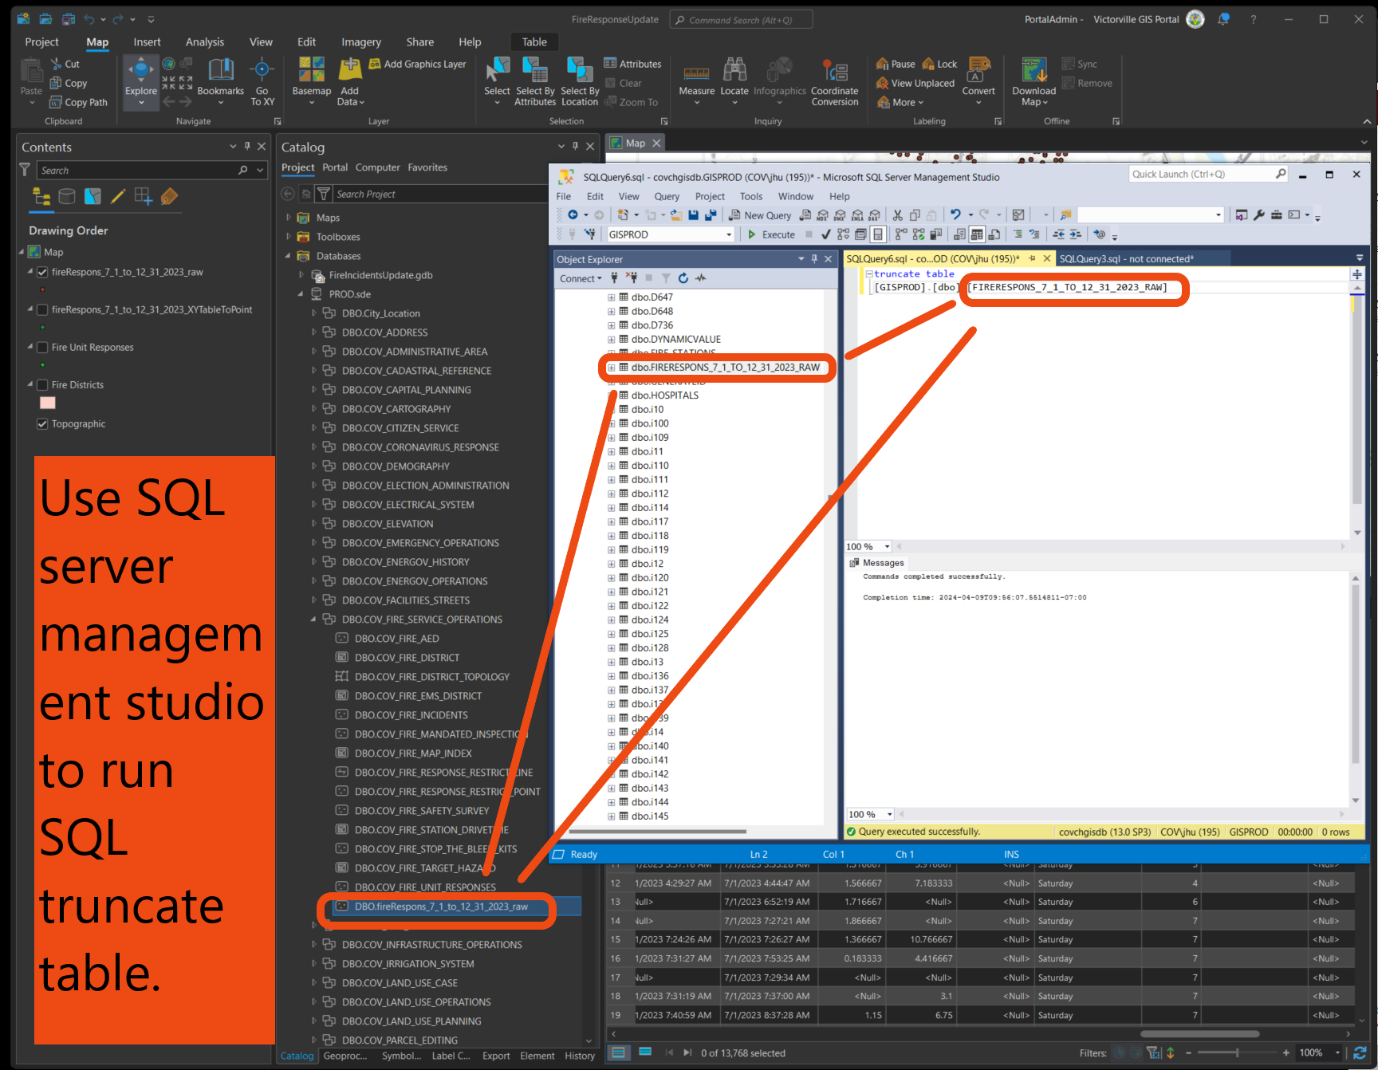Collapse the Databases folder in Catalog
The width and height of the screenshot is (1378, 1070).
(x=289, y=256)
